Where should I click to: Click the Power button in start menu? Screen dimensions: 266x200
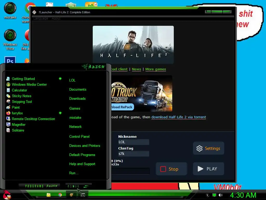pyautogui.click(x=78, y=186)
